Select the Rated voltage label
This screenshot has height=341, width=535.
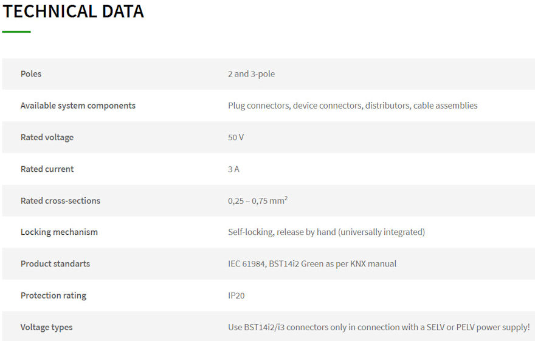tap(47, 137)
